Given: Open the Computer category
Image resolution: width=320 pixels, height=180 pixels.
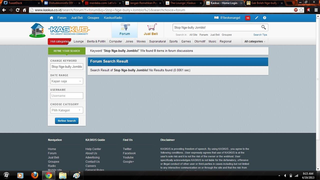Looking at the screenshot, I should point(115,41).
